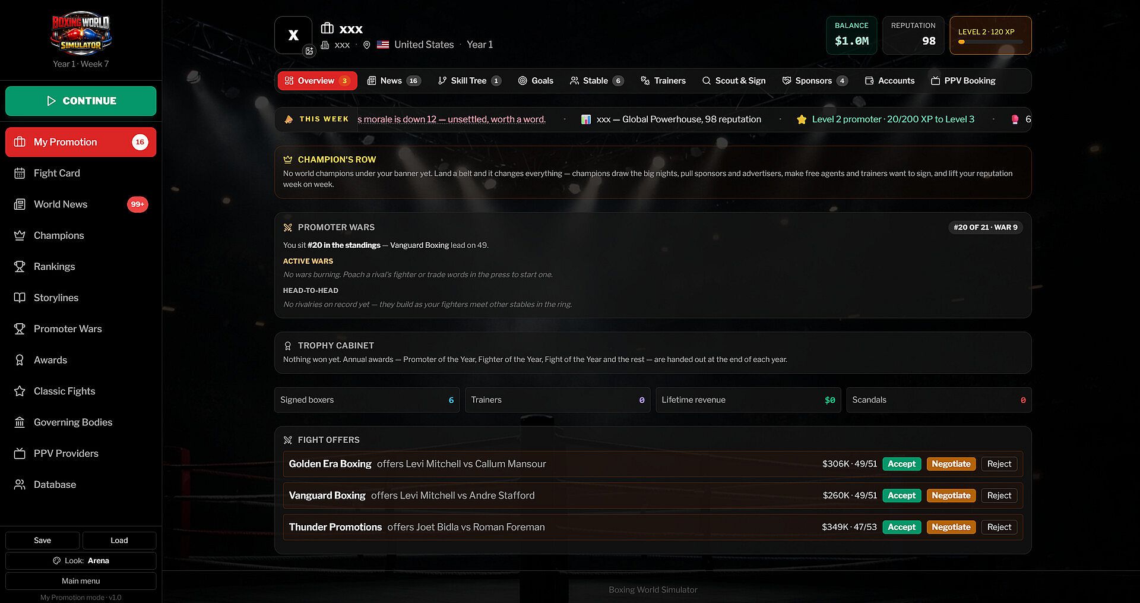
Task: Switch to the News tab
Action: 394,81
